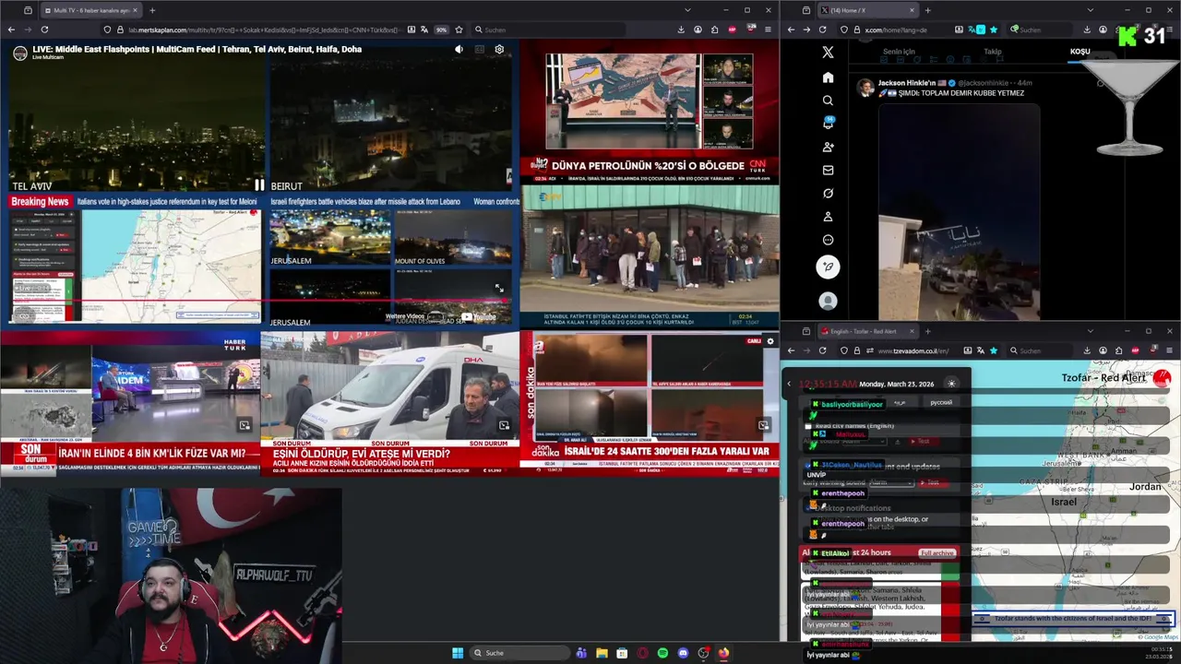This screenshot has width=1181, height=664.
Task: Click the taskbar Suche search box
Action: click(x=521, y=653)
